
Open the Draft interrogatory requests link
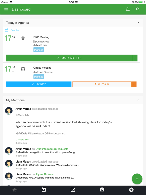[52, 149]
